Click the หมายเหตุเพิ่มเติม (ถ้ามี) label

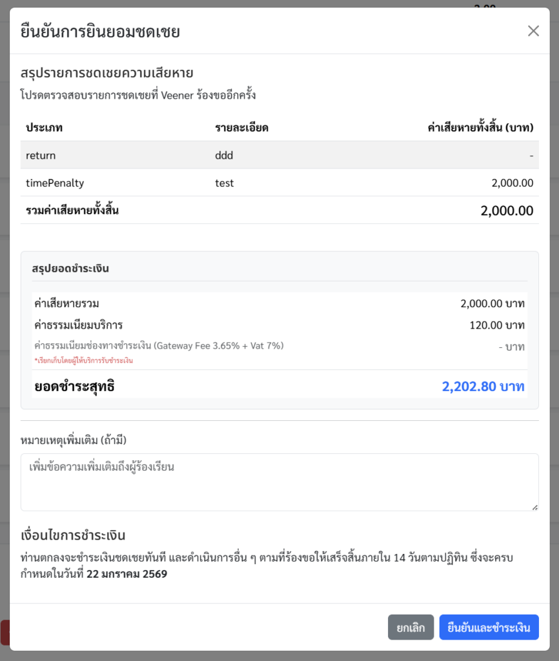tap(74, 440)
